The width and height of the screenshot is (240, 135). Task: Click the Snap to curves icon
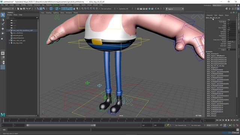(x=85, y=9)
